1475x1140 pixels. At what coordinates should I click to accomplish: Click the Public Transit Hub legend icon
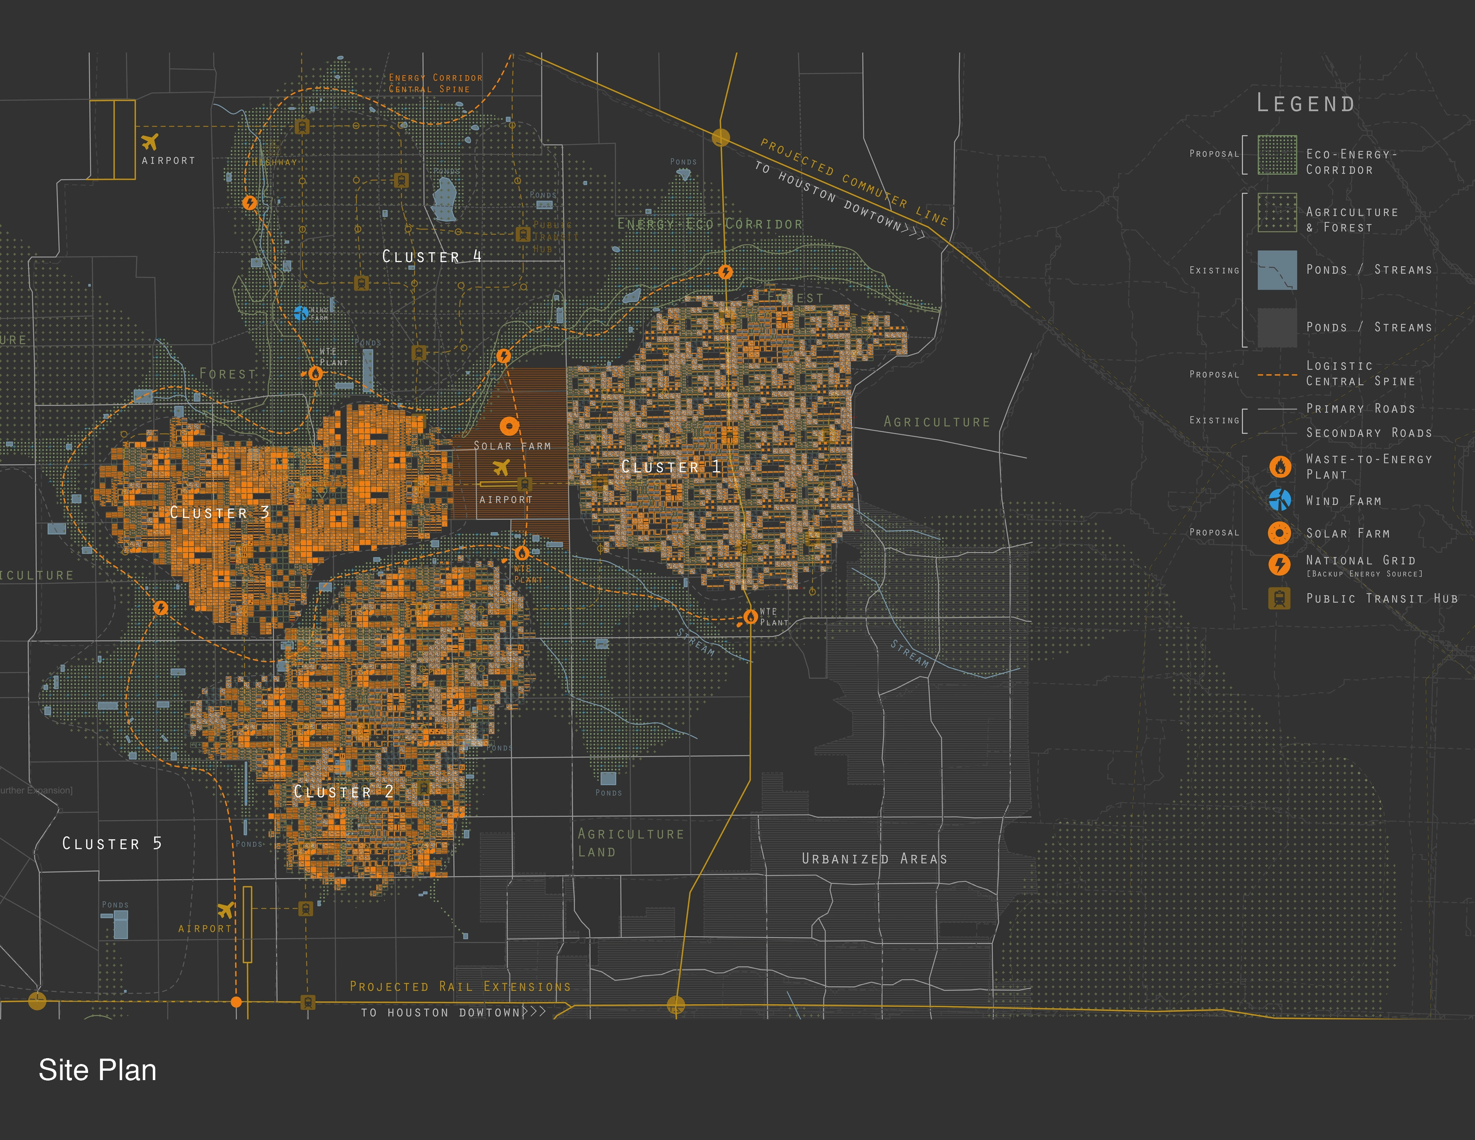[x=1279, y=598]
